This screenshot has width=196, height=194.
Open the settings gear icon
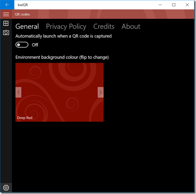[6, 188]
